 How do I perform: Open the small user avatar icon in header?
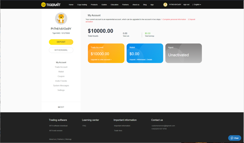click(165, 5)
